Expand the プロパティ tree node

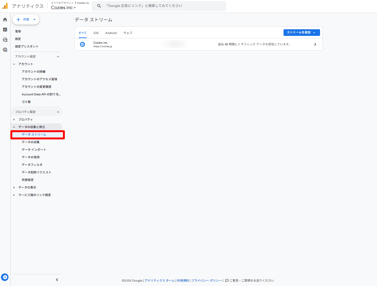[x=14, y=120]
